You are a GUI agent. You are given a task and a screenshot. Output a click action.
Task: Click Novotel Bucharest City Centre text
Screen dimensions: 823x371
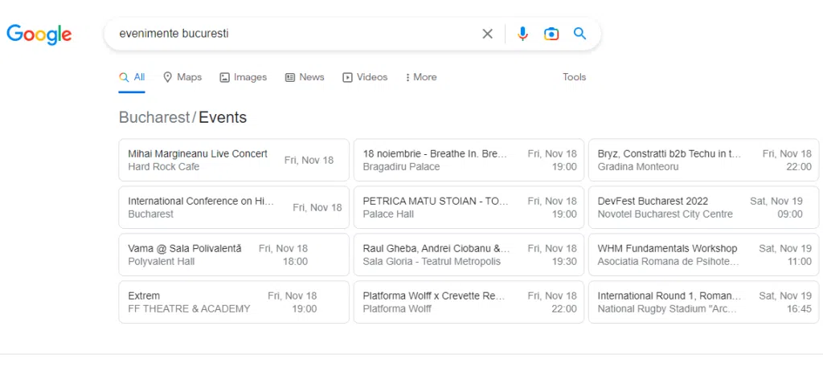point(665,214)
